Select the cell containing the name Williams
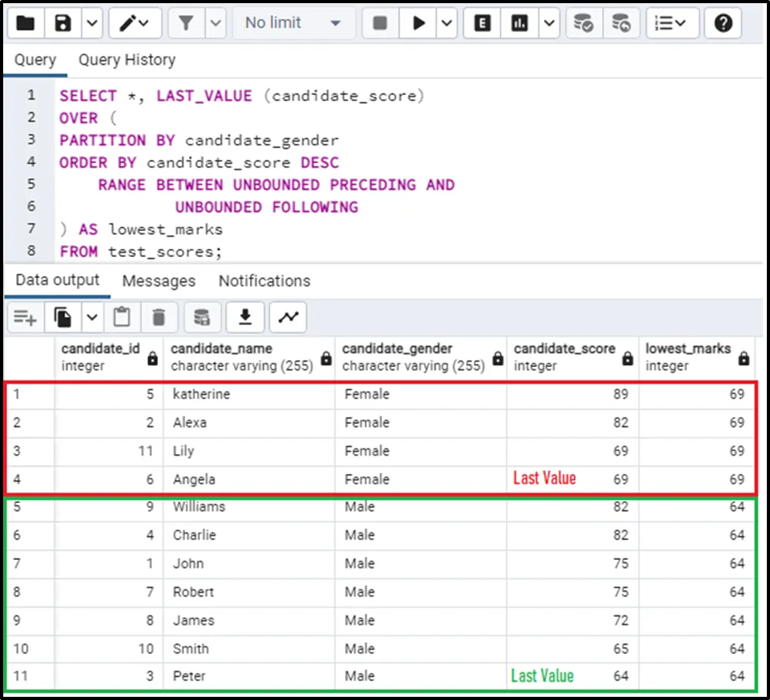Viewport: 770px width, 700px height. point(198,507)
